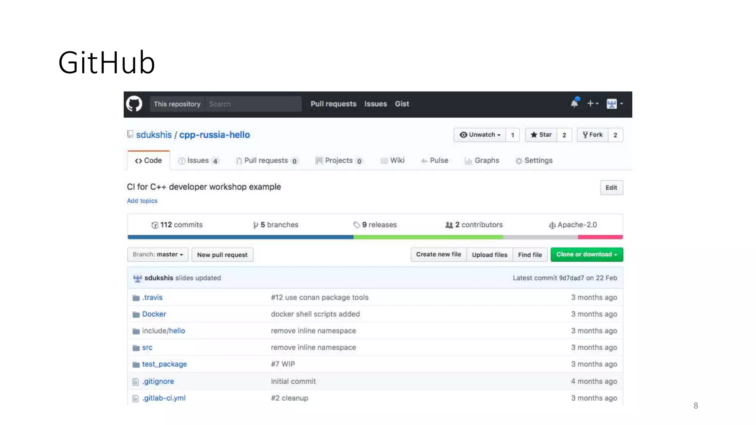Open the sdukshis owner profile link

154,135
